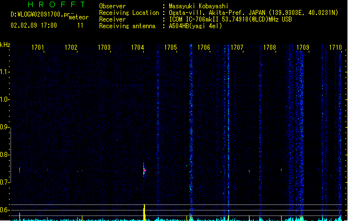Image resolution: width=348 pixels, height=221 pixels.
Task: Click the 1701 time marker
Action: point(38,48)
